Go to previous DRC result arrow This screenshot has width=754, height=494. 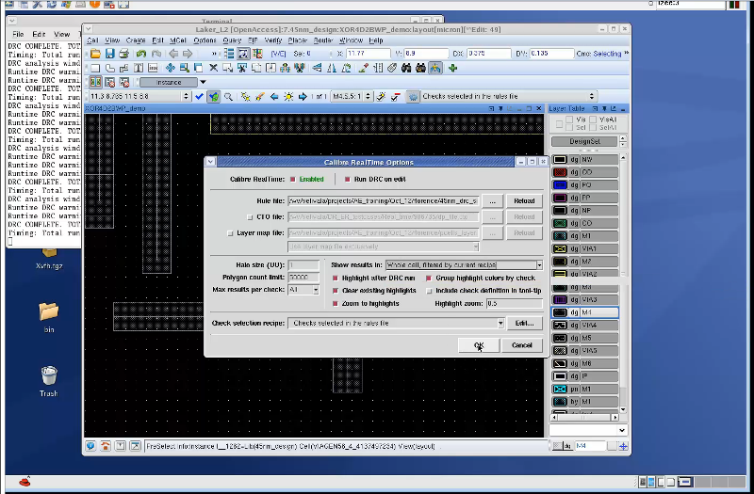[274, 97]
